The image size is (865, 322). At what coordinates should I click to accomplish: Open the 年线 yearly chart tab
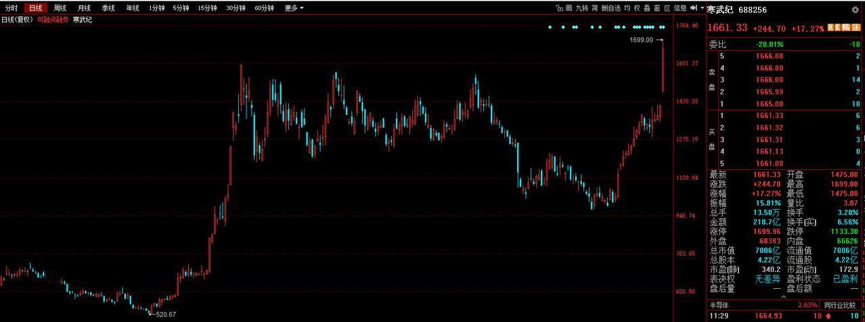(133, 8)
